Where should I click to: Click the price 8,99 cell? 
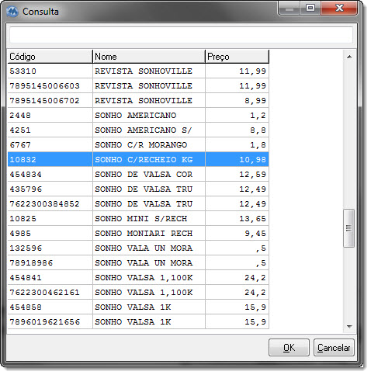237,100
